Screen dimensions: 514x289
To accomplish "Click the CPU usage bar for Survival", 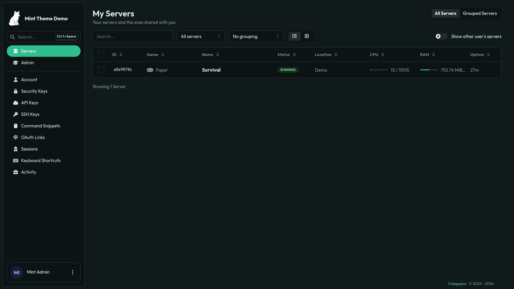I will click(379, 70).
